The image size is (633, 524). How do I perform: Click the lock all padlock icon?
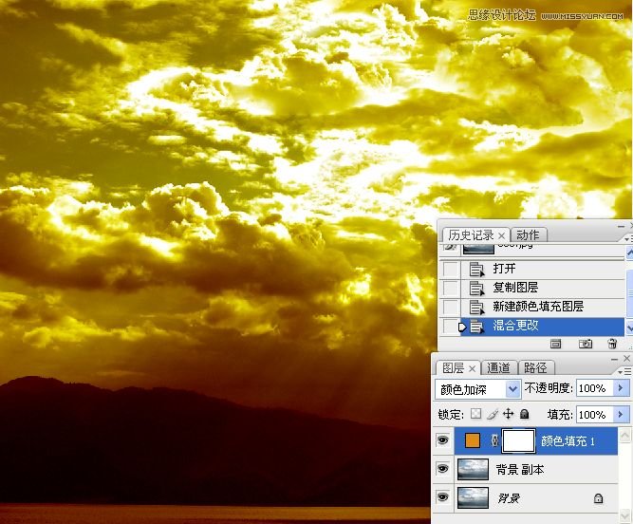525,414
